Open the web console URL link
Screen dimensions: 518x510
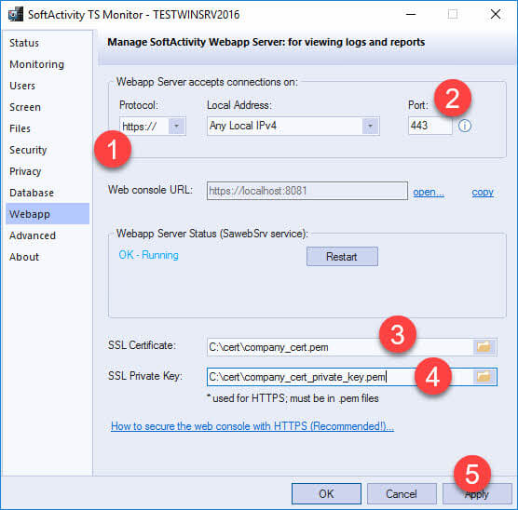click(429, 192)
